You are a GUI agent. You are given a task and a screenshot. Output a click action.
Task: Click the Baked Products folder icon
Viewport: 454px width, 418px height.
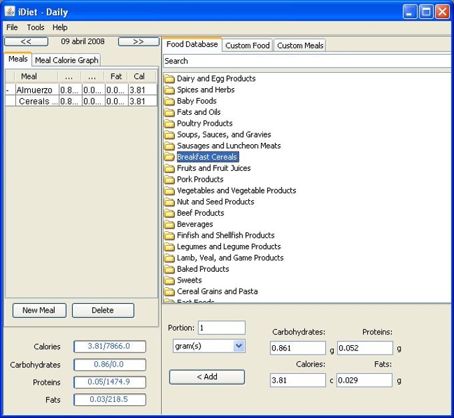click(170, 269)
